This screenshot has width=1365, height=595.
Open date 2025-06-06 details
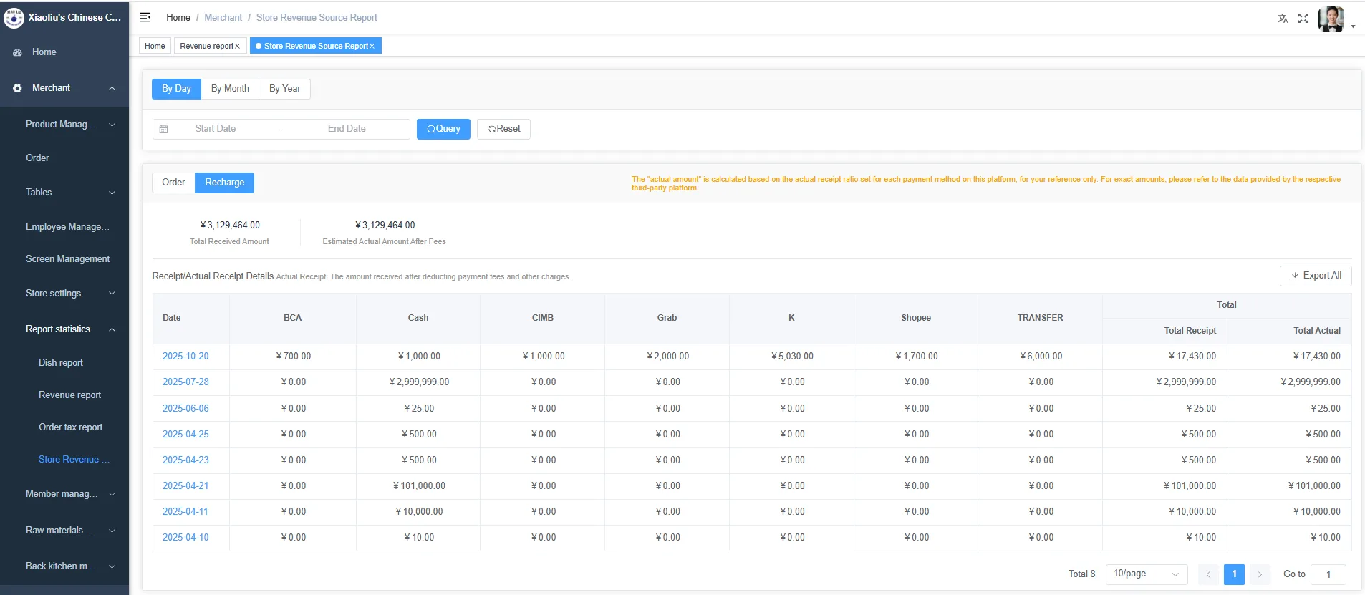pos(185,409)
